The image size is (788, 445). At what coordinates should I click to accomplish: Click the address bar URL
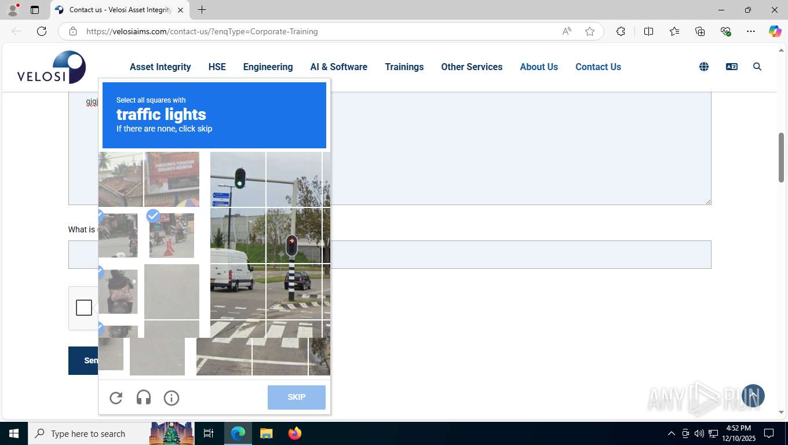(x=202, y=31)
